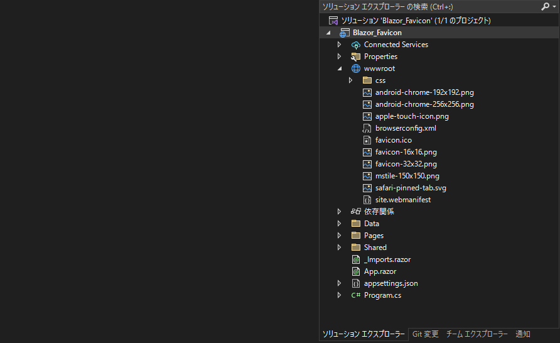
Task: Click the android-chrome-256x256.png image icon
Action: [367, 104]
